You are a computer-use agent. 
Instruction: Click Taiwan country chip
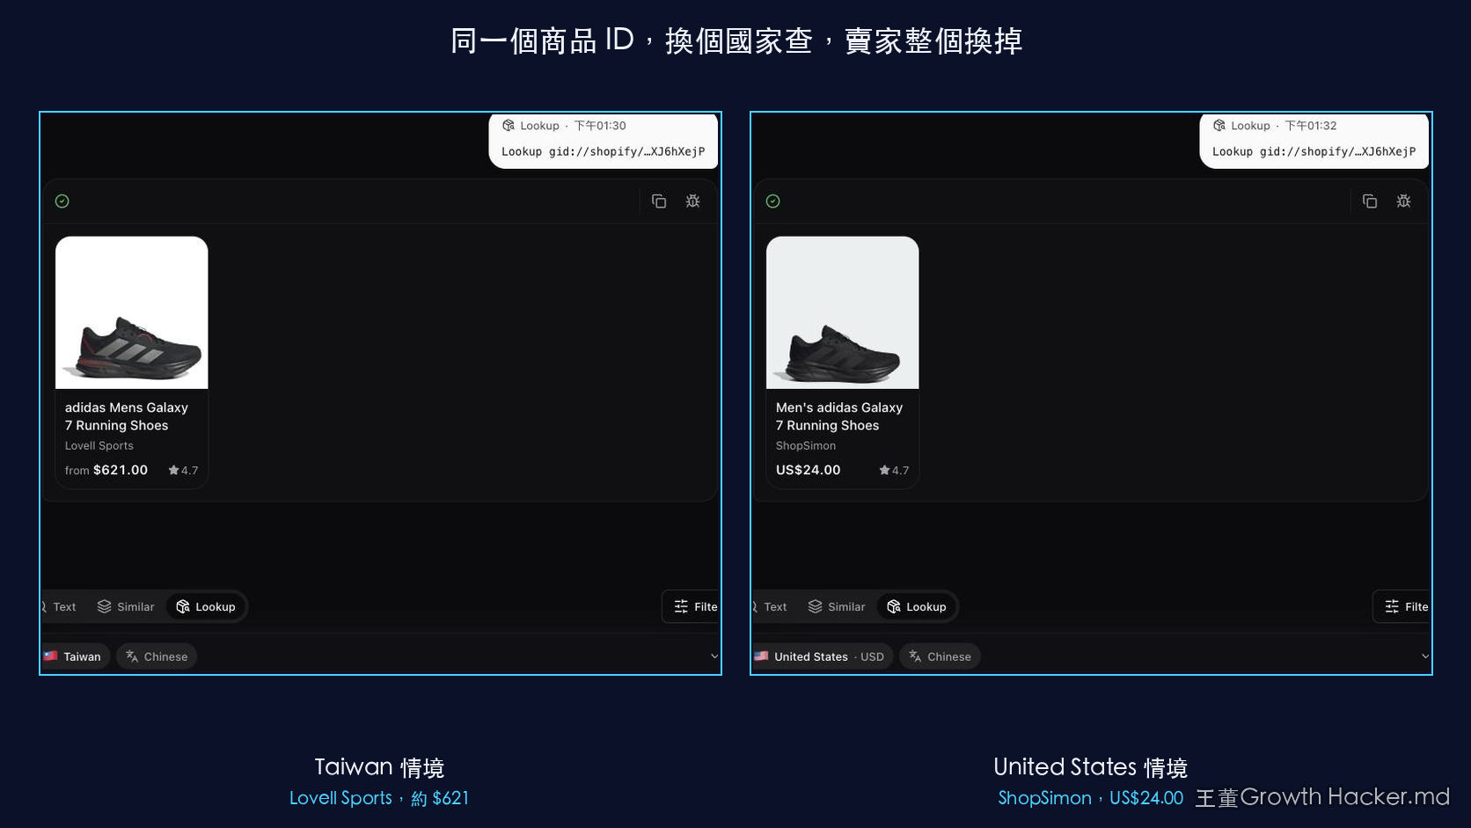pyautogui.click(x=76, y=656)
